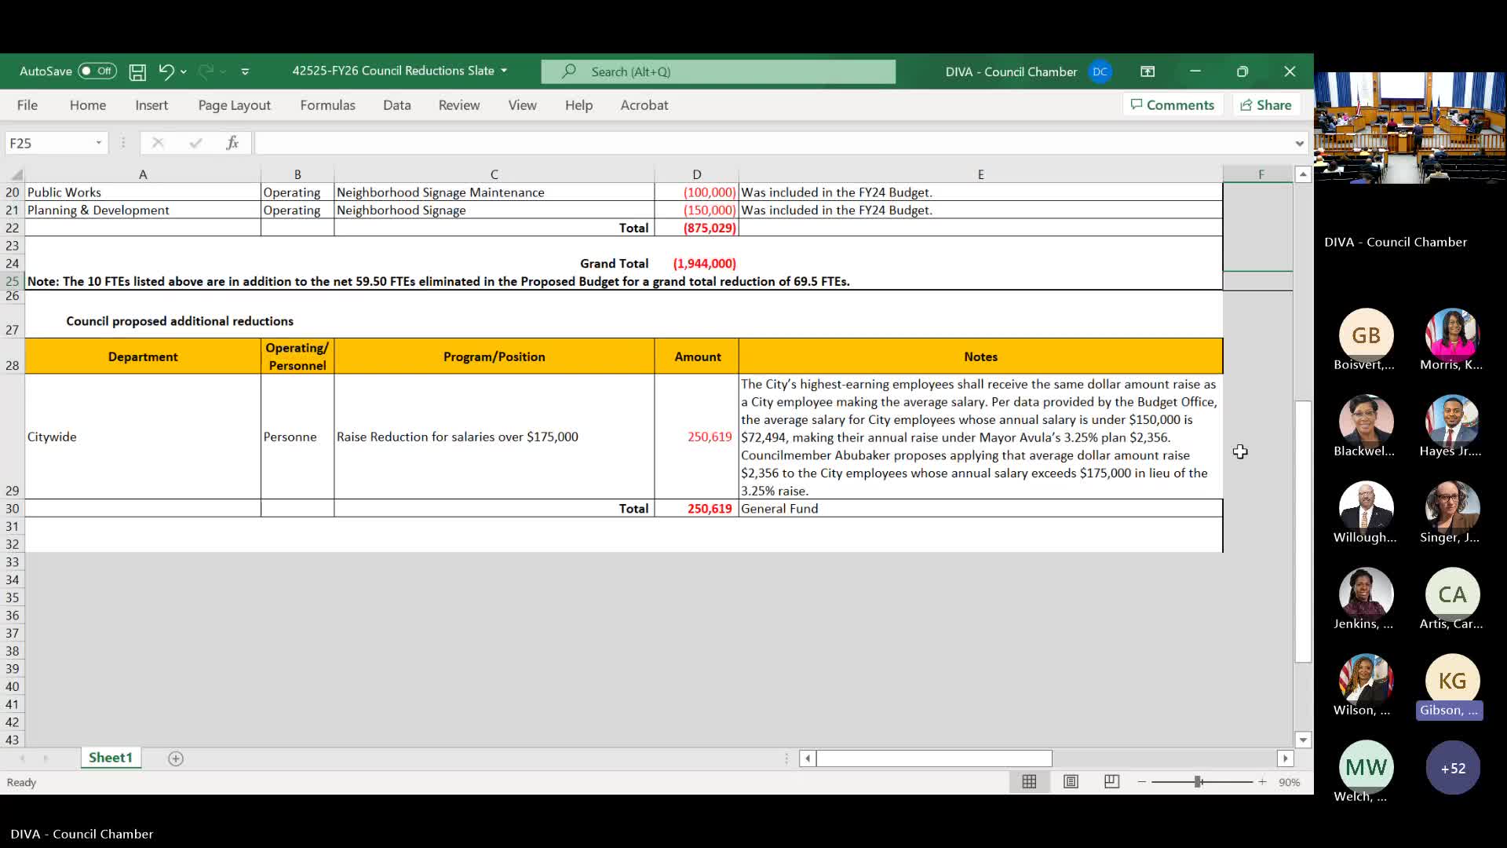1507x848 pixels.
Task: Click the General Fund cell
Action: [980, 509]
